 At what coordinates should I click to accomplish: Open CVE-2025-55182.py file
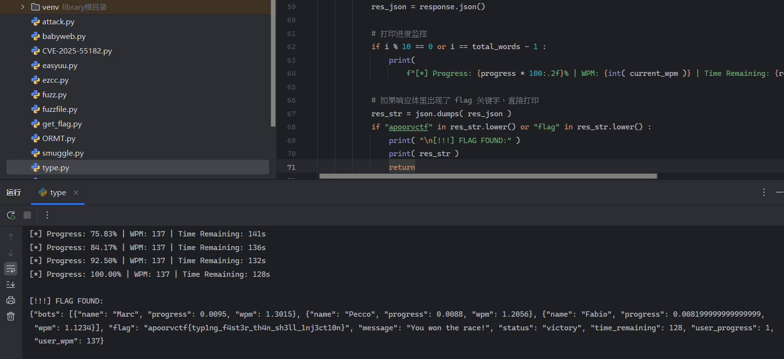77,51
